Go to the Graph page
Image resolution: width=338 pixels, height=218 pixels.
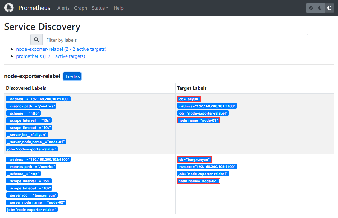(80, 8)
